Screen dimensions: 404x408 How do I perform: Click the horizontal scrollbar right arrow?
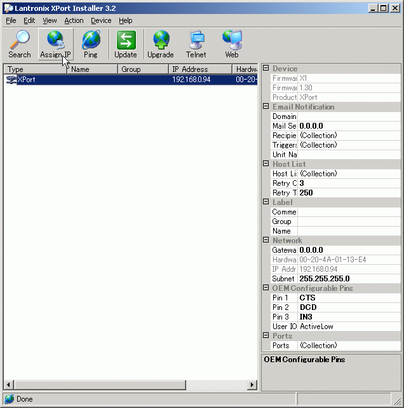click(252, 385)
